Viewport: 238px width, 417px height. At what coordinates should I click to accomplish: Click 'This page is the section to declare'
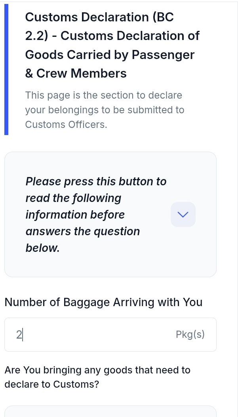click(103, 95)
